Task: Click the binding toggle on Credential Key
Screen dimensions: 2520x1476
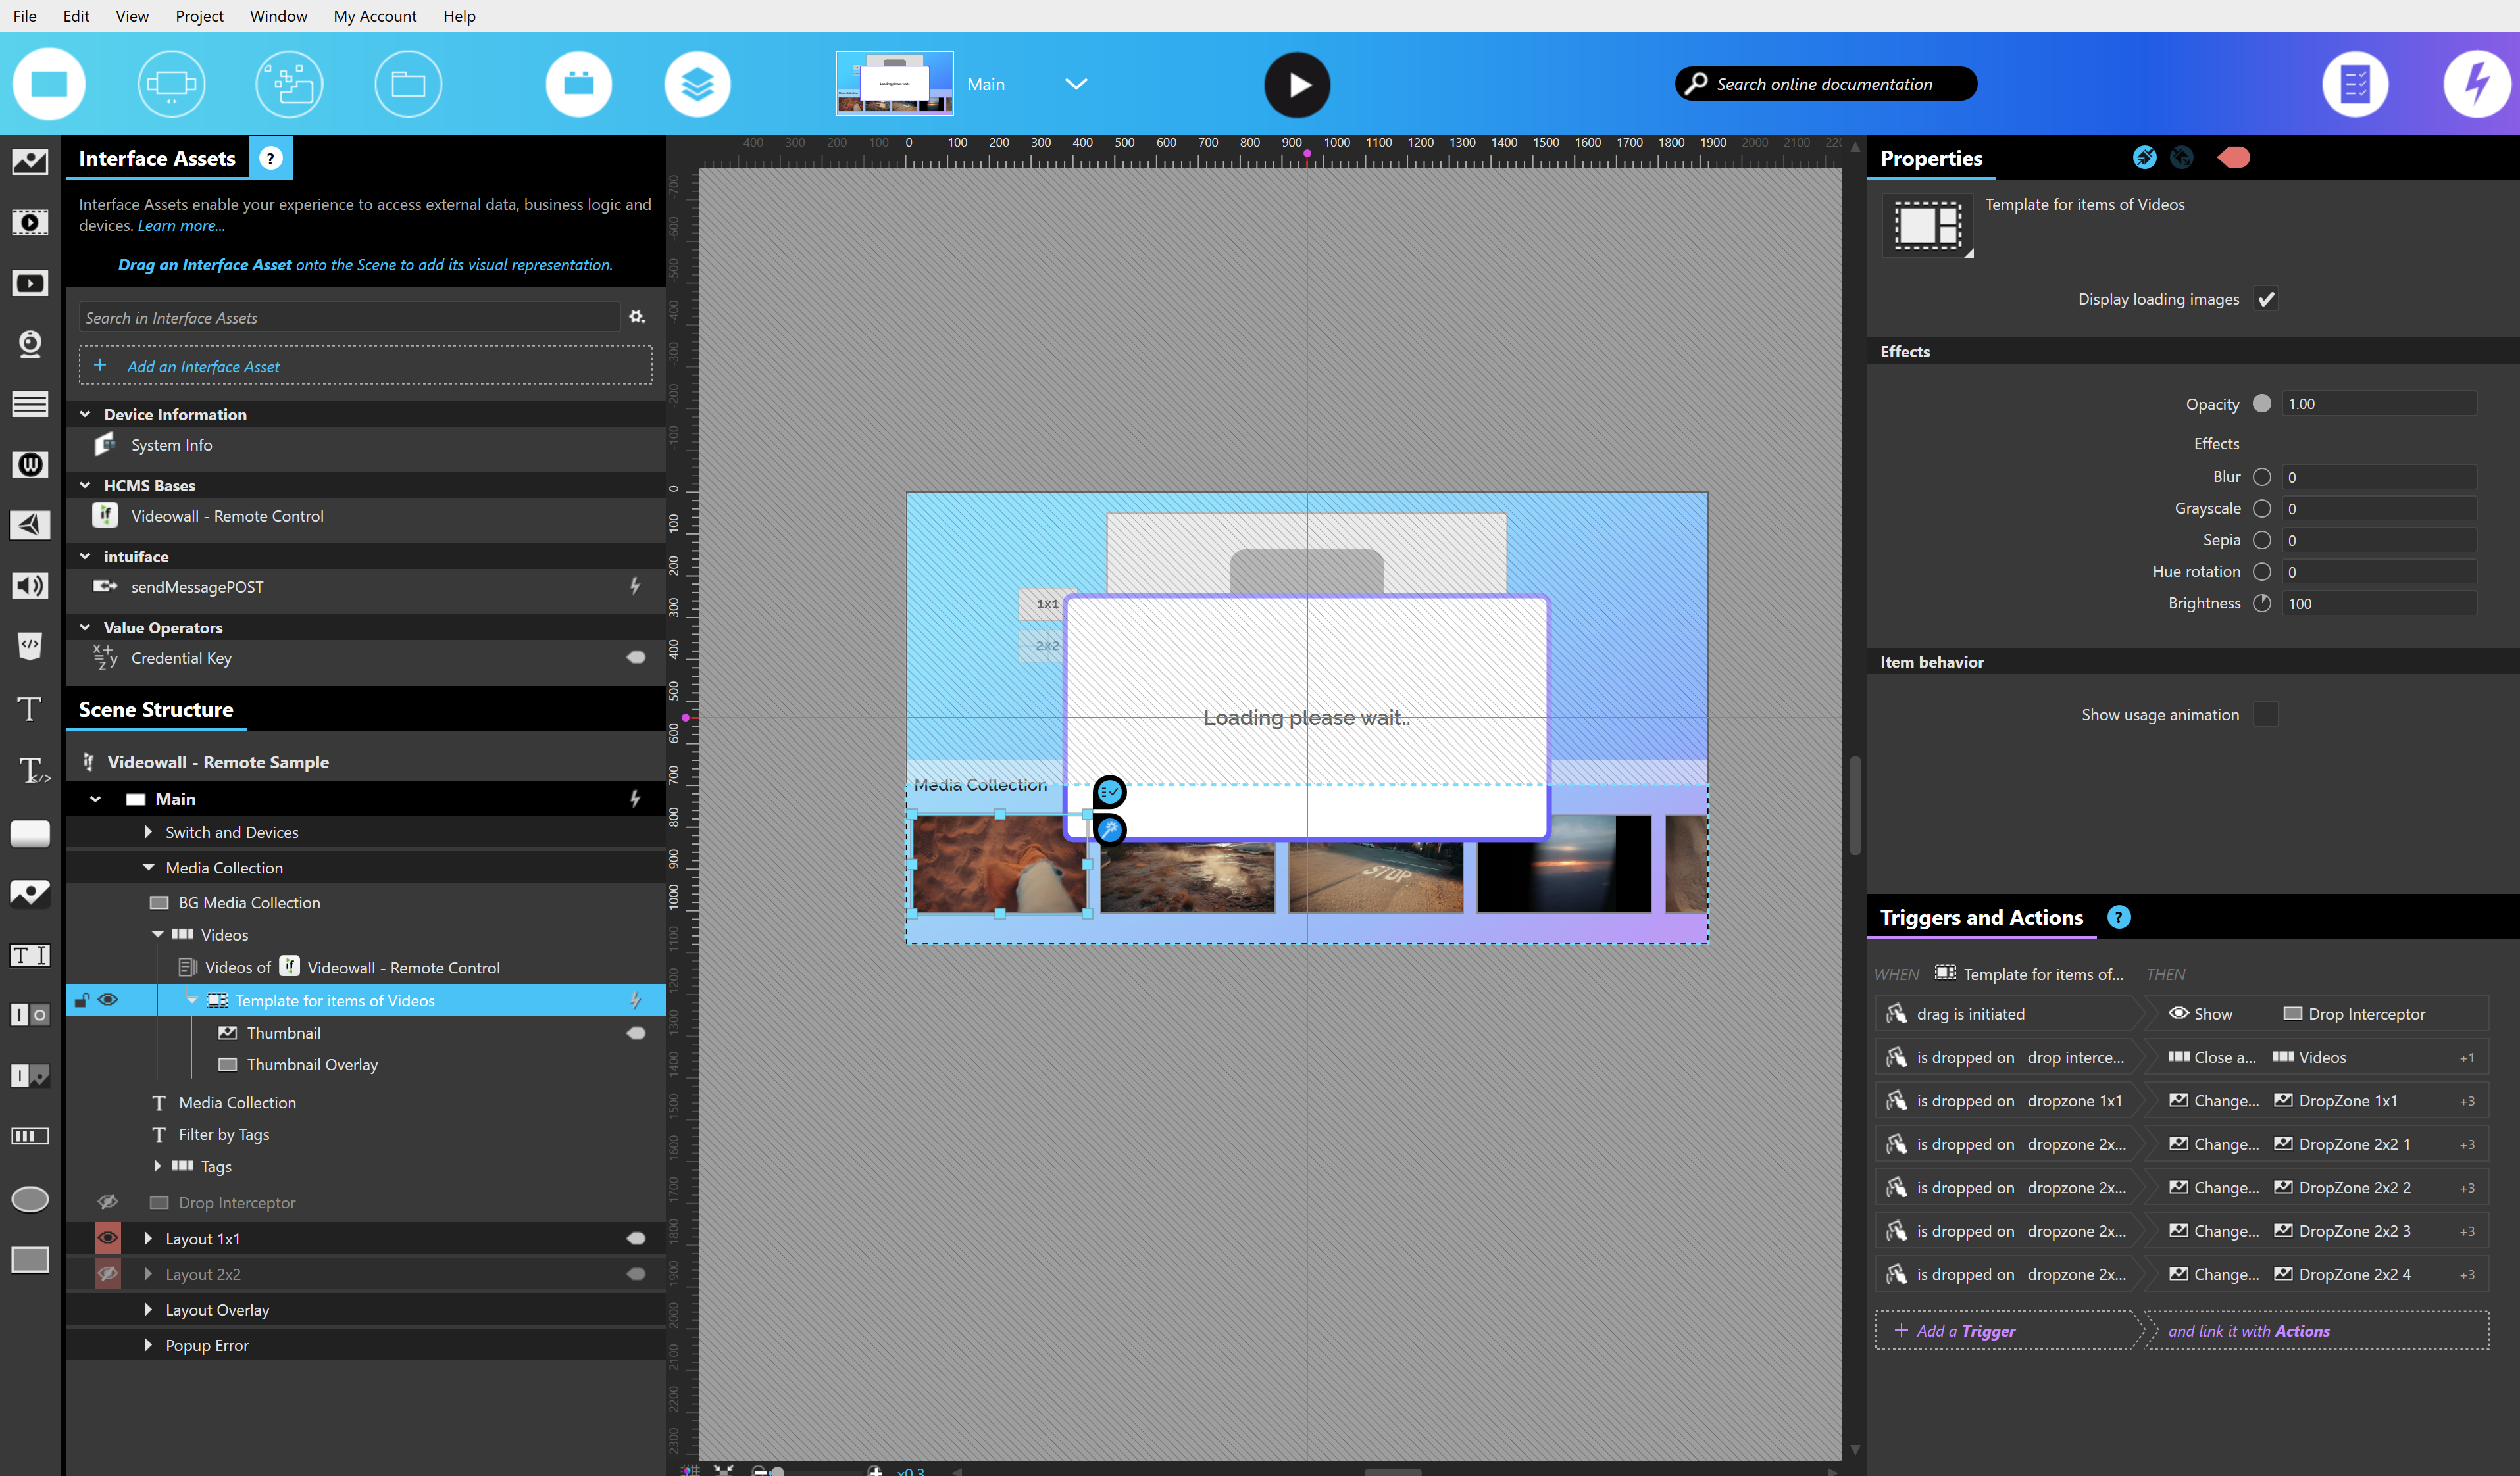Action: pyautogui.click(x=636, y=657)
